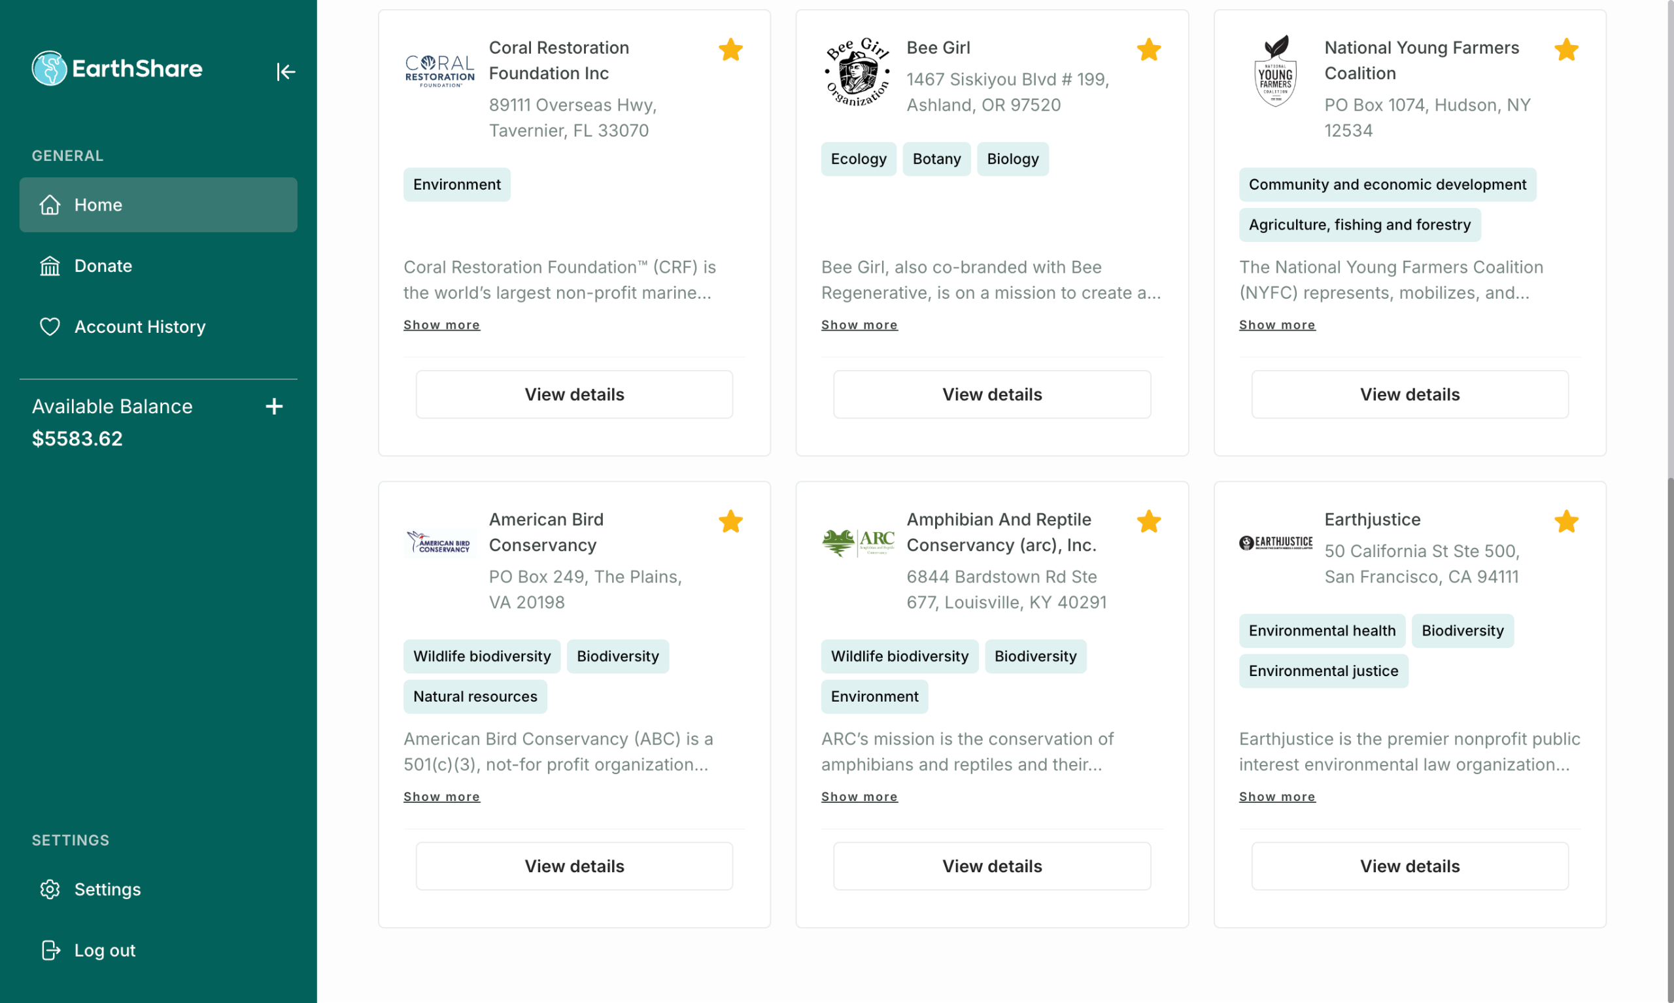Expand National Young Farmers Coalition description
Viewport: 1674px width, 1003px height.
tap(1276, 325)
